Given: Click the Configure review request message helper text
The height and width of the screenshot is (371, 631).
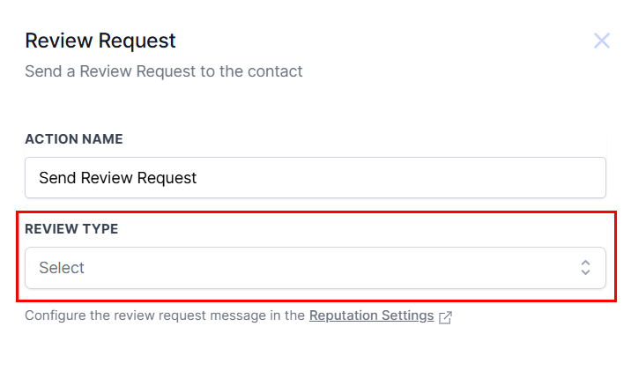Looking at the screenshot, I should click(165, 315).
